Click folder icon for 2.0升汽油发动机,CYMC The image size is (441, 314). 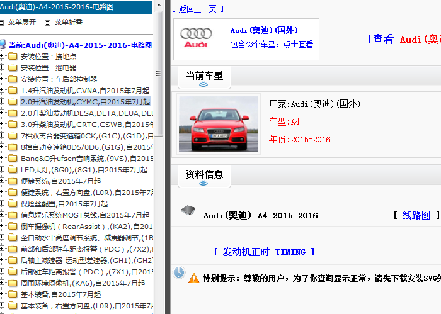[x=13, y=102]
